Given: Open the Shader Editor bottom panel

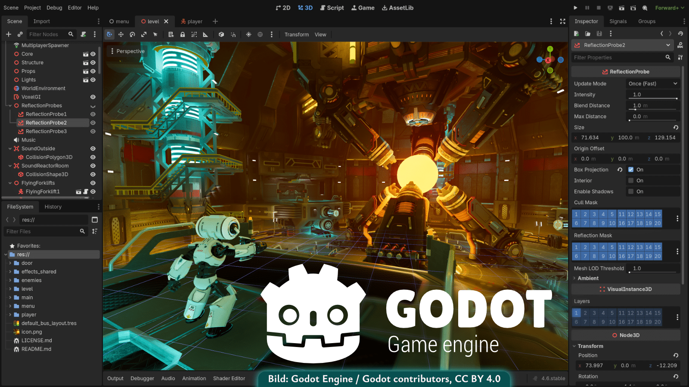Looking at the screenshot, I should coord(229,378).
